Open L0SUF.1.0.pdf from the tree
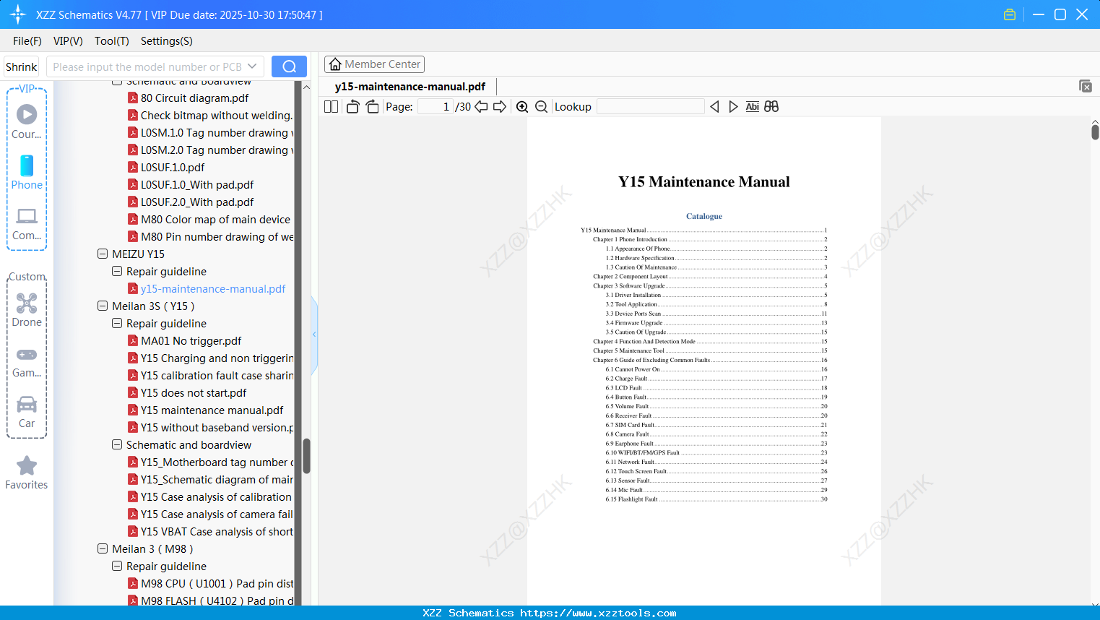This screenshot has width=1100, height=620. (x=173, y=168)
